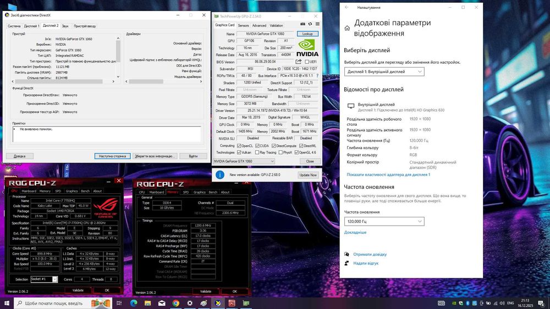The image size is (550, 309).
Task: Click the Lookup button in GPU-Z
Action: (307, 34)
